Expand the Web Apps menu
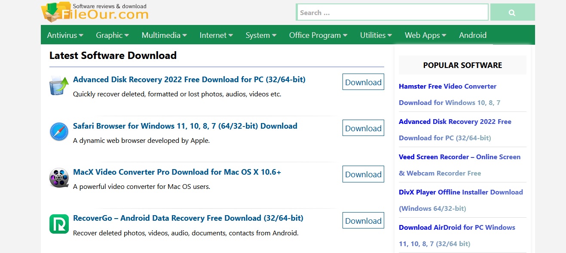The image size is (566, 253). click(x=426, y=35)
